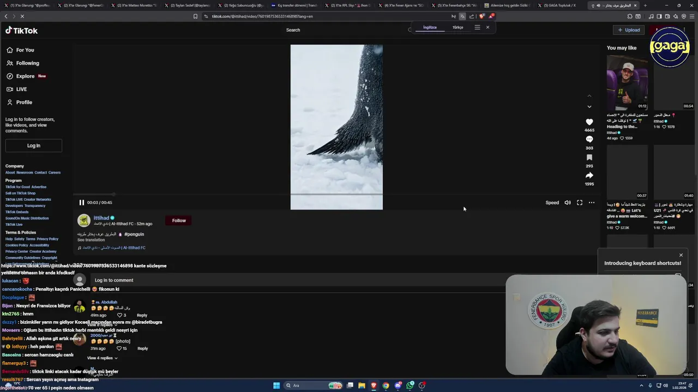Open a new browser tab

(x=645, y=5)
